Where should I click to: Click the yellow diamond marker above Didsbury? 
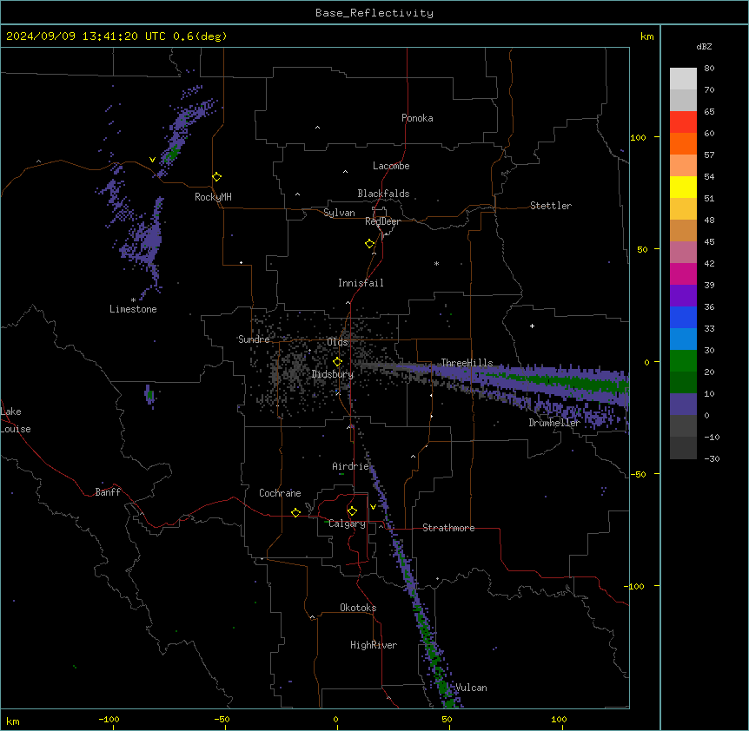point(338,362)
